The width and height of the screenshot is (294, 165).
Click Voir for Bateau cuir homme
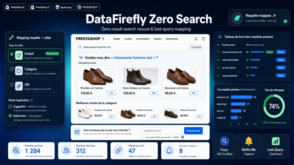click(199, 117)
